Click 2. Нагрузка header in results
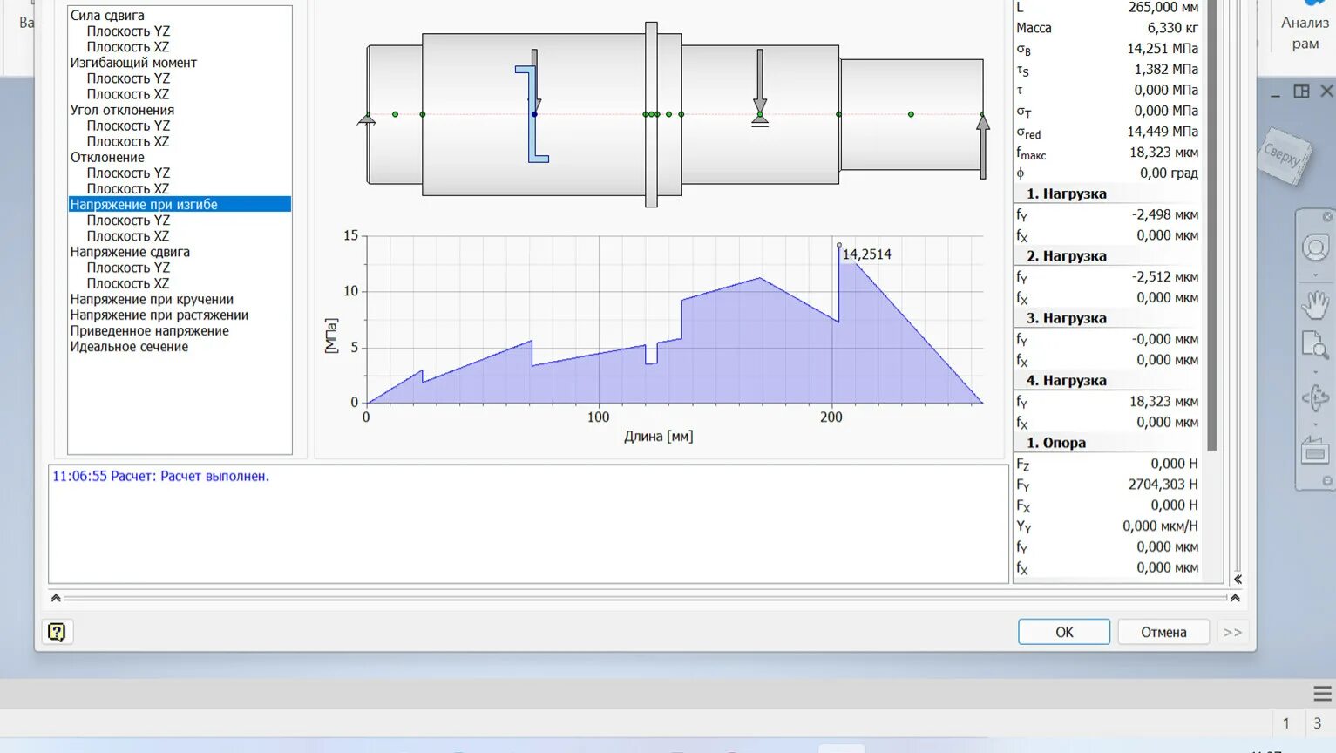Image resolution: width=1336 pixels, height=753 pixels. (x=1066, y=256)
